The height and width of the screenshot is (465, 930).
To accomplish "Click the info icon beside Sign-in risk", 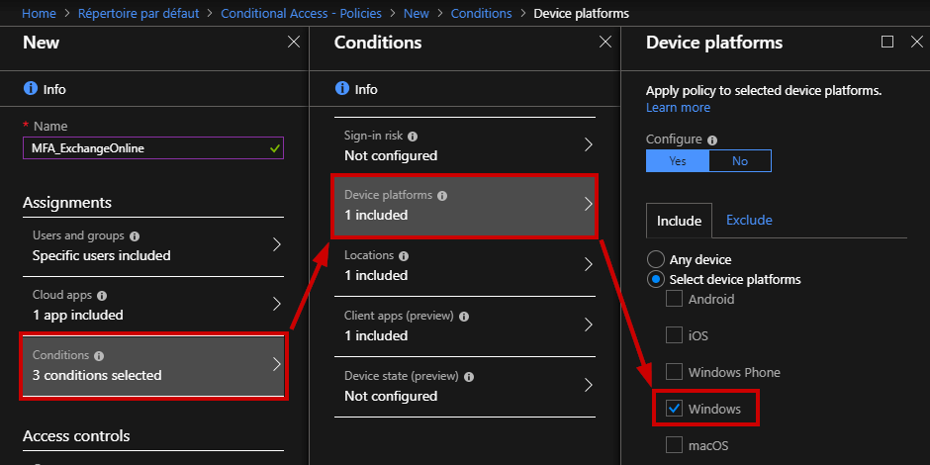I will tap(413, 136).
